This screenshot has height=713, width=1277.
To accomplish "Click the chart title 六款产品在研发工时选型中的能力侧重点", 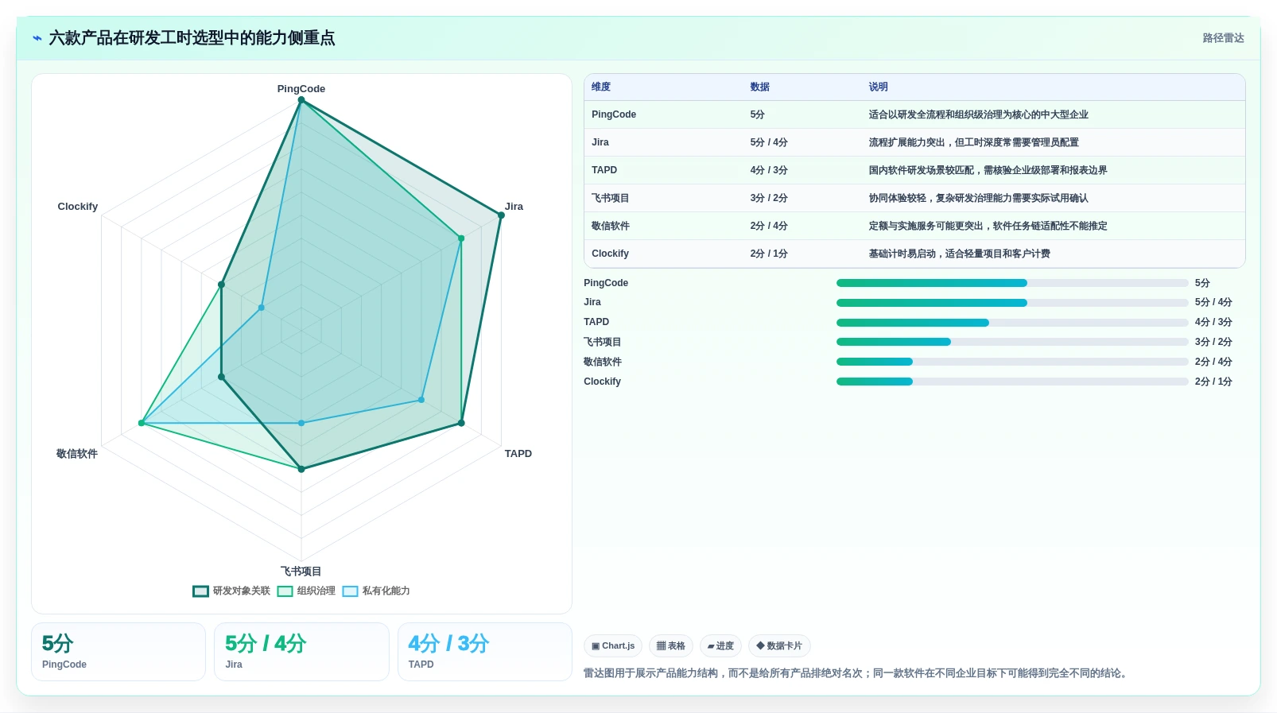I will [192, 38].
